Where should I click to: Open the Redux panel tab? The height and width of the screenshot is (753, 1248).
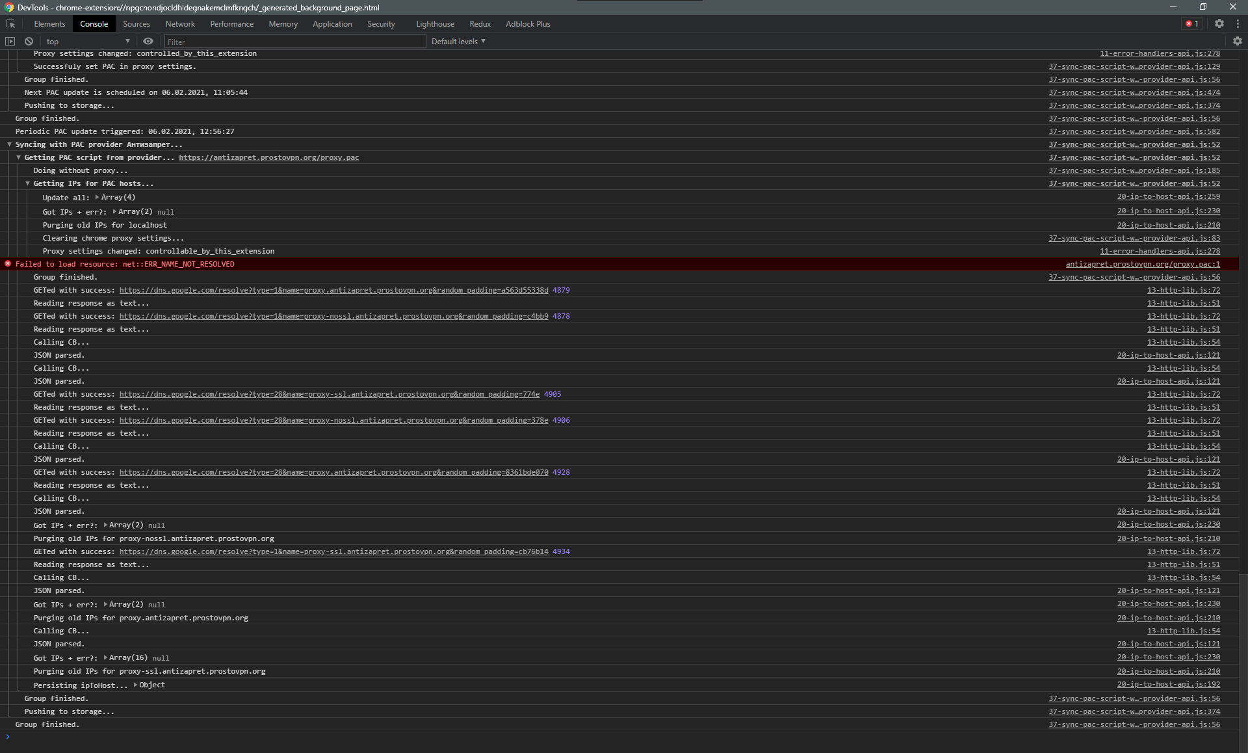(480, 23)
